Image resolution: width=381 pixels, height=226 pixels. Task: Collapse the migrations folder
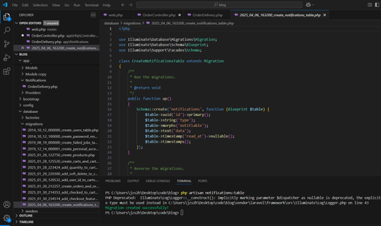click(x=34, y=124)
